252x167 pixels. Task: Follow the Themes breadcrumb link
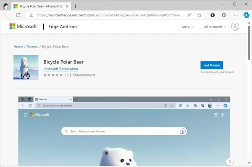tap(32, 47)
